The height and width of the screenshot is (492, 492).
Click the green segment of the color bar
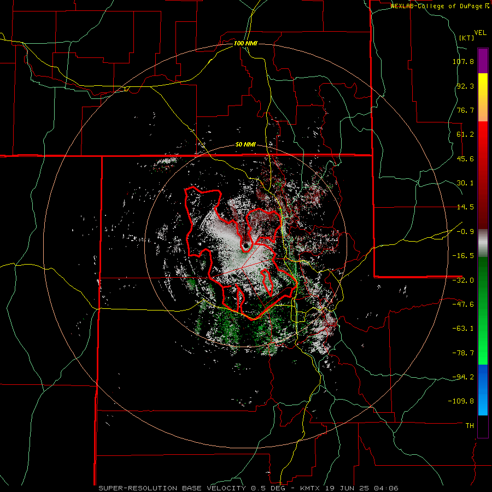pos(483,311)
